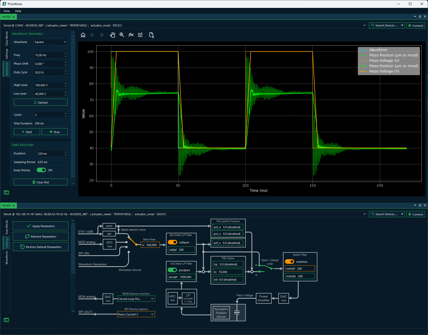Click Retrieve Parameters in the lower panel
428x335 pixels.
(x=40, y=236)
